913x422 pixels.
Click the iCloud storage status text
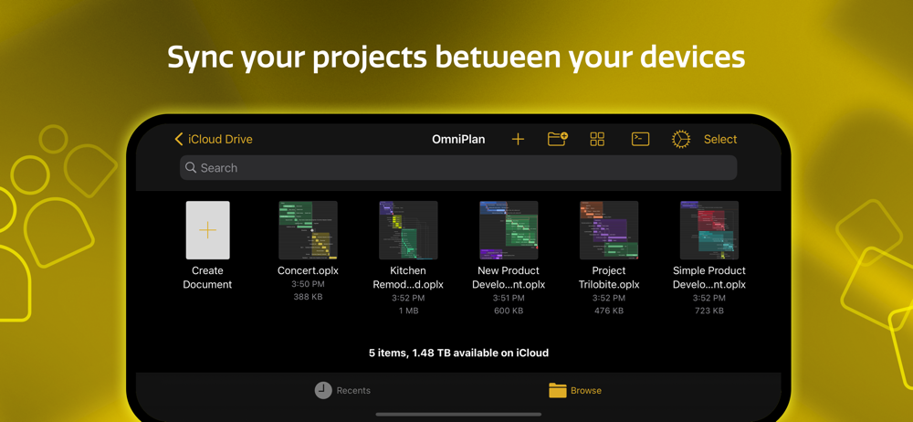(459, 353)
